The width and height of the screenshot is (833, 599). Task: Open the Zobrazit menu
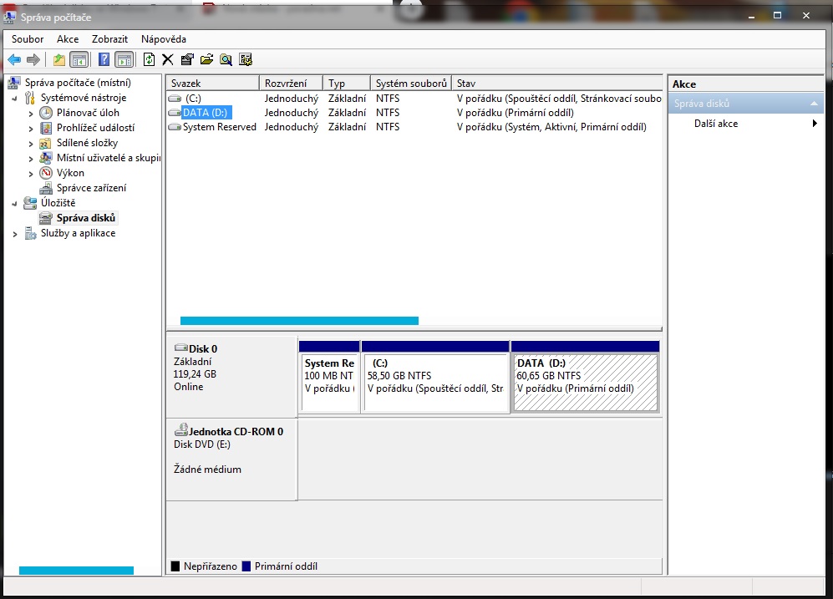point(109,38)
